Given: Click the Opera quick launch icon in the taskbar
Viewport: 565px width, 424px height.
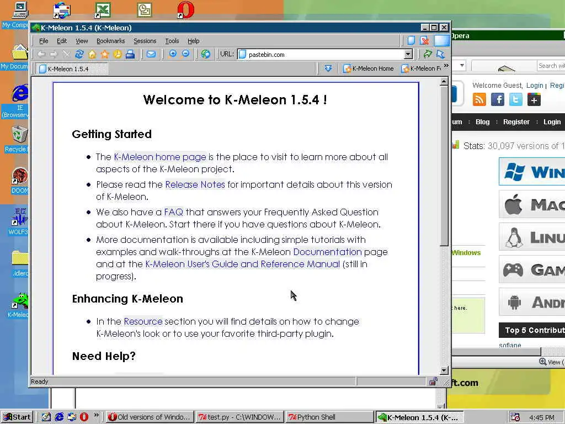Looking at the screenshot, I should [x=84, y=417].
